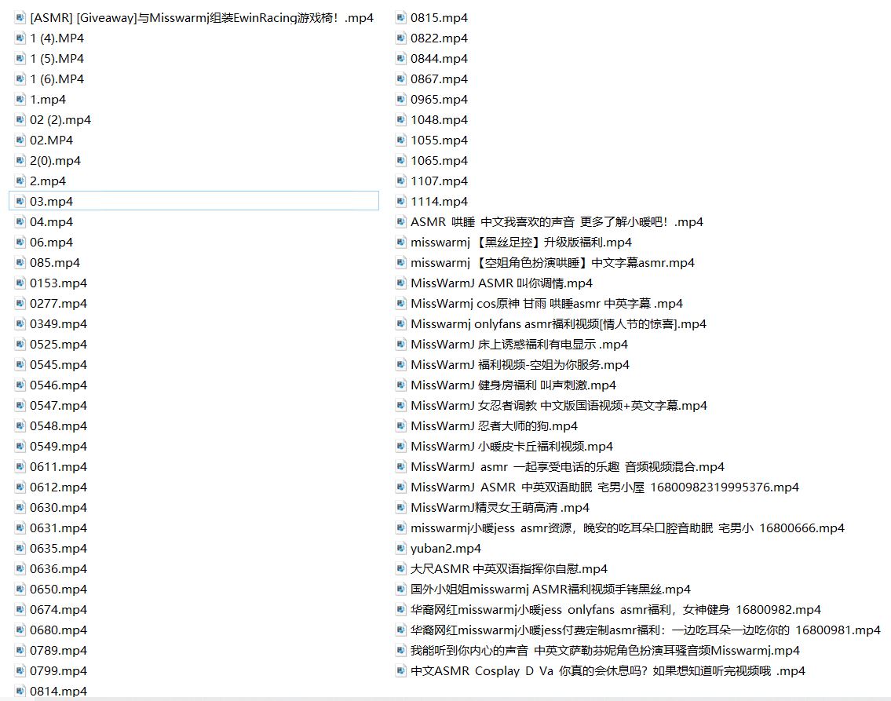
Task: Select file 0636.mp4
Action: 59,568
